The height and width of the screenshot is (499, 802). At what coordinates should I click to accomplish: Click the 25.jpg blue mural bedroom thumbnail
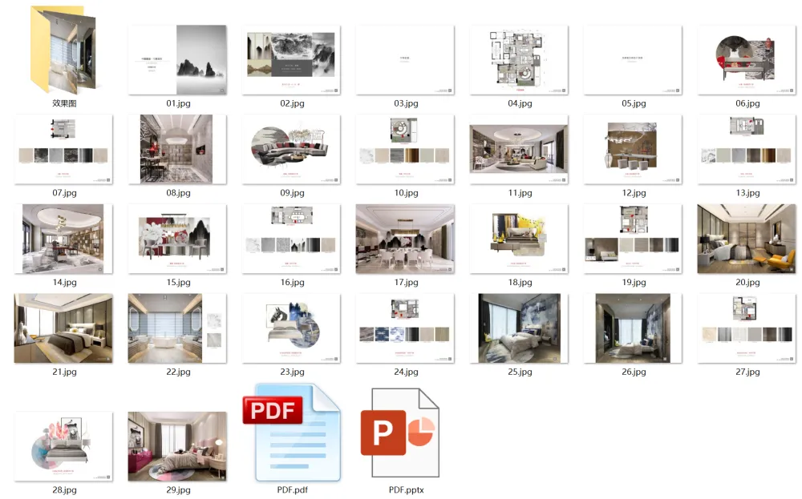519,328
